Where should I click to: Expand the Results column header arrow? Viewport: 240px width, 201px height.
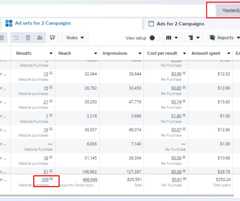(x=51, y=53)
